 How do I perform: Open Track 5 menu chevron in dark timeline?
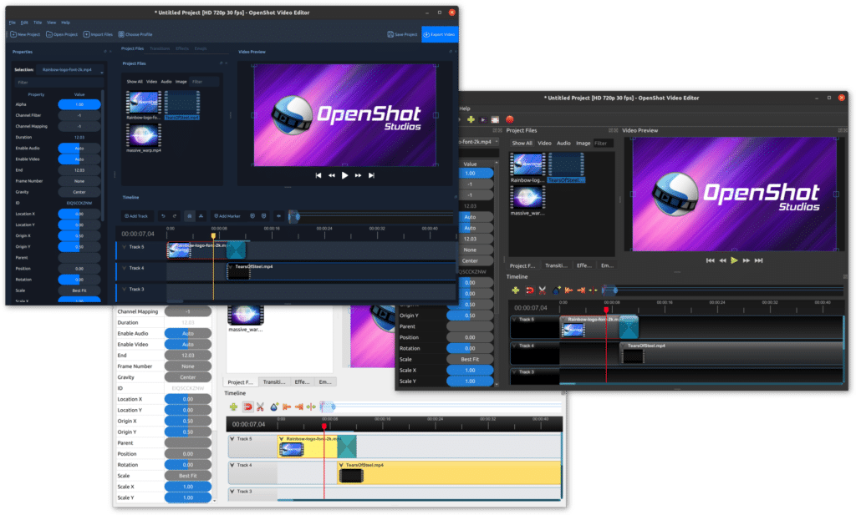515,320
